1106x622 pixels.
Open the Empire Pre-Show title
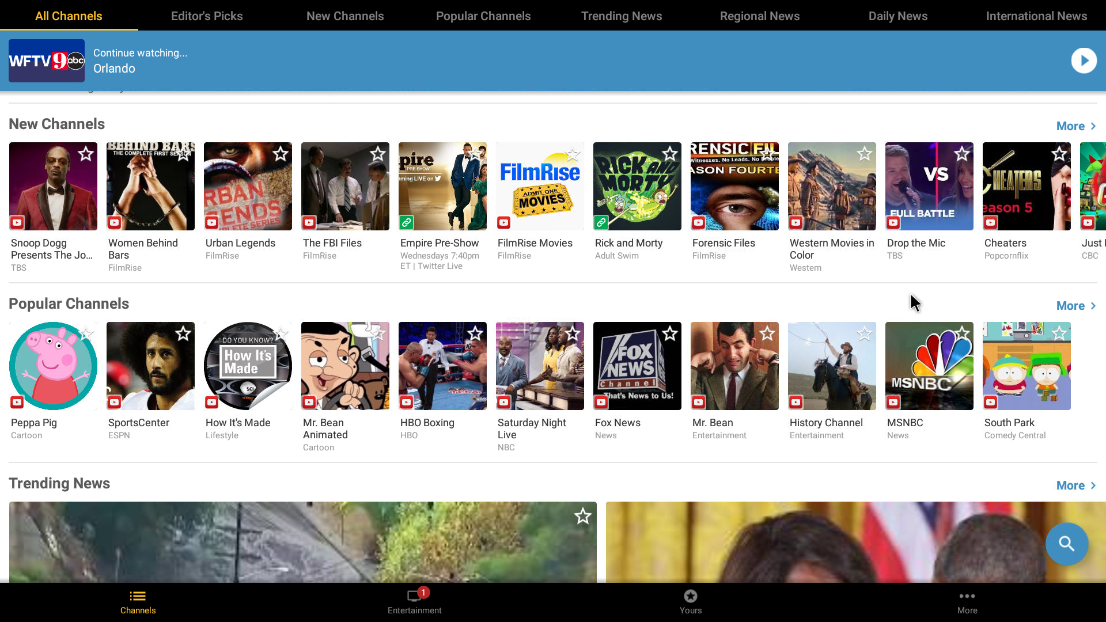440,243
